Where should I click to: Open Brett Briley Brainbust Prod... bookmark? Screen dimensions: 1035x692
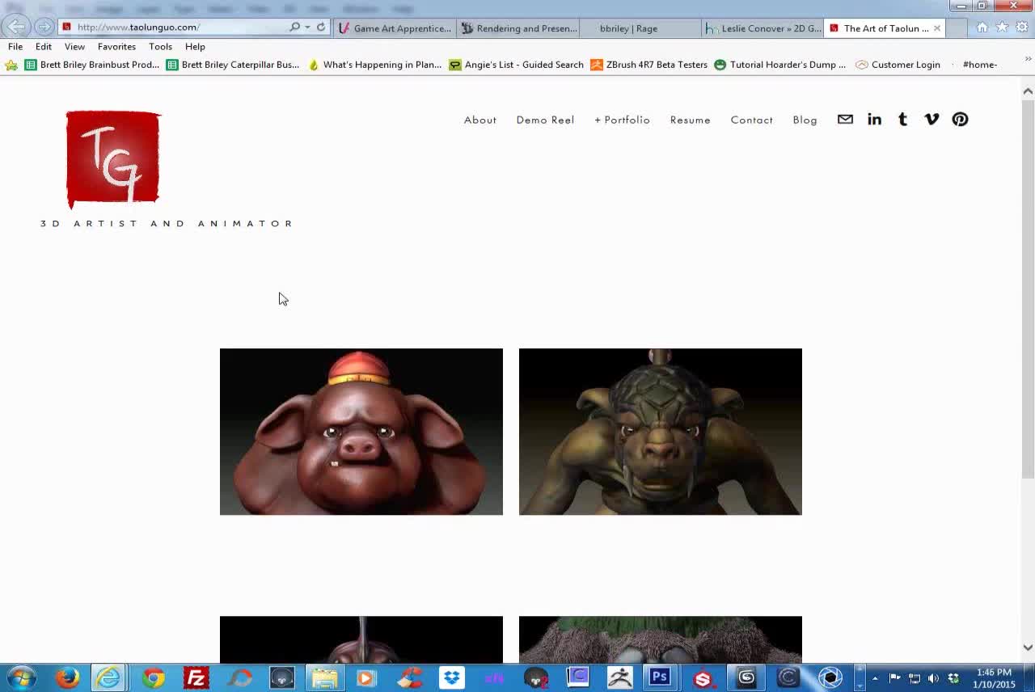click(92, 65)
